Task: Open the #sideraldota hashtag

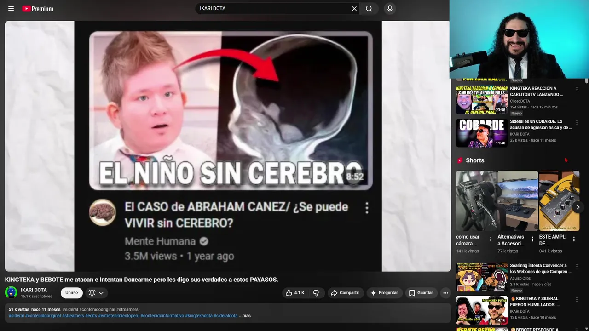Action: [x=225, y=316]
